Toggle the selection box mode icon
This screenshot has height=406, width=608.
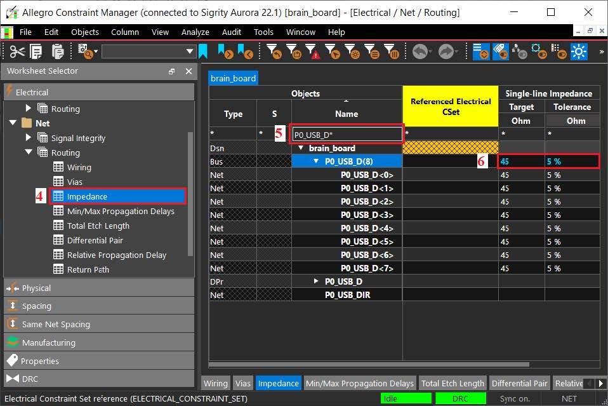[x=539, y=51]
